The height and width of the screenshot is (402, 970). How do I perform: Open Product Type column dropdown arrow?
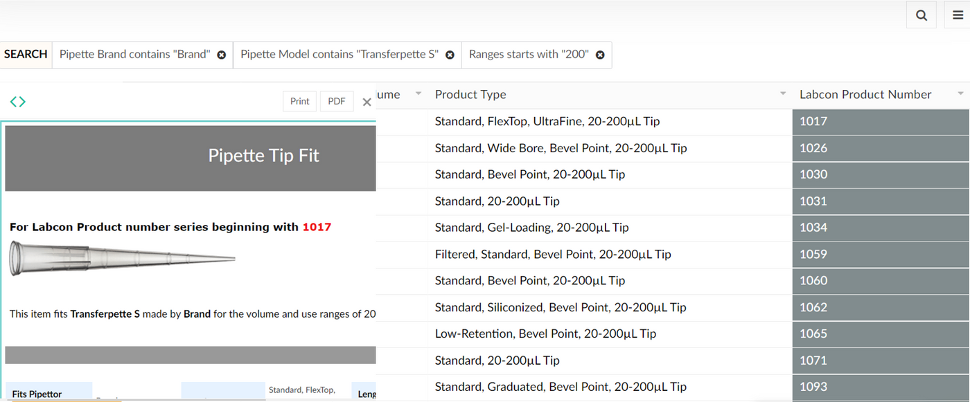(x=783, y=94)
